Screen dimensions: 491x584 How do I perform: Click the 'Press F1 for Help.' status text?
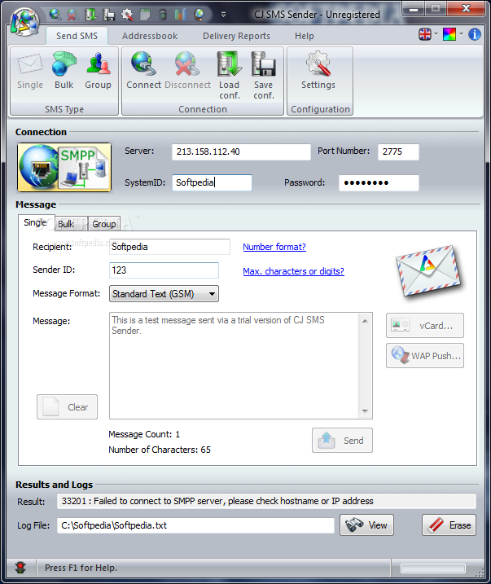[81, 568]
